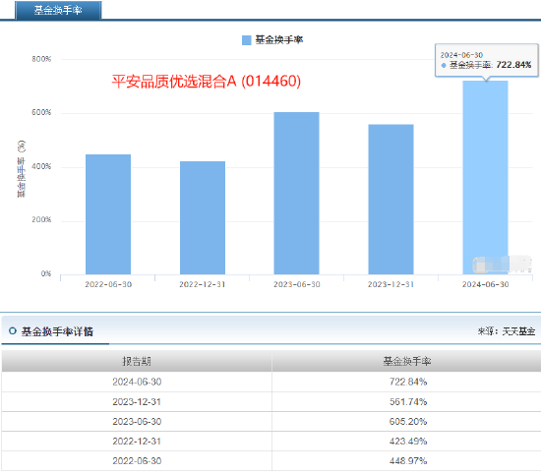The height and width of the screenshot is (474, 541).
Task: Toggle the 基金换手率 legend swatch
Action: (x=246, y=40)
